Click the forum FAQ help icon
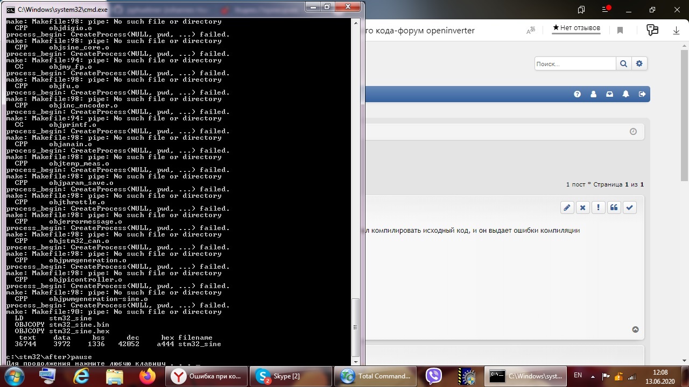 tap(577, 94)
